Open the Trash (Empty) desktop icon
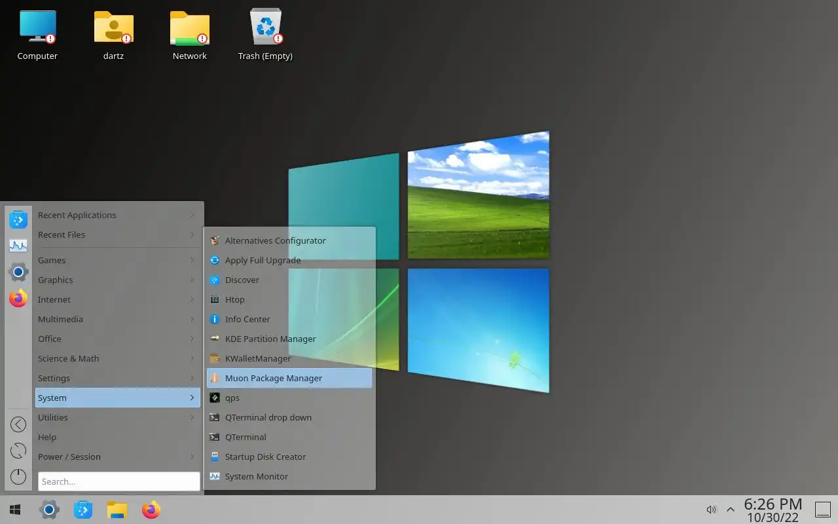 (265, 35)
